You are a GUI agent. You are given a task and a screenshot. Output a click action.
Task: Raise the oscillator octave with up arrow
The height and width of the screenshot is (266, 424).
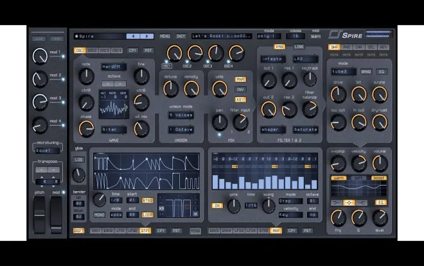click(x=119, y=83)
